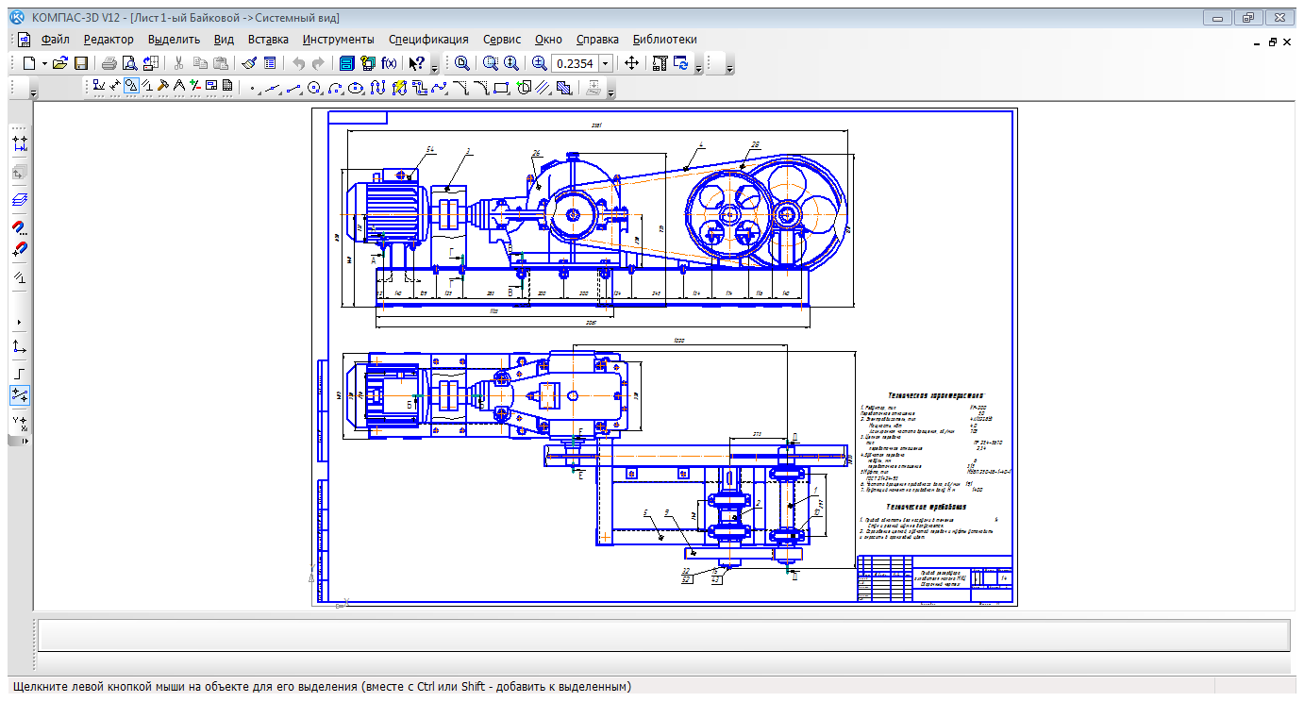The height and width of the screenshot is (702, 1304).
Task: Select the copy properties brush icon
Action: (x=249, y=63)
